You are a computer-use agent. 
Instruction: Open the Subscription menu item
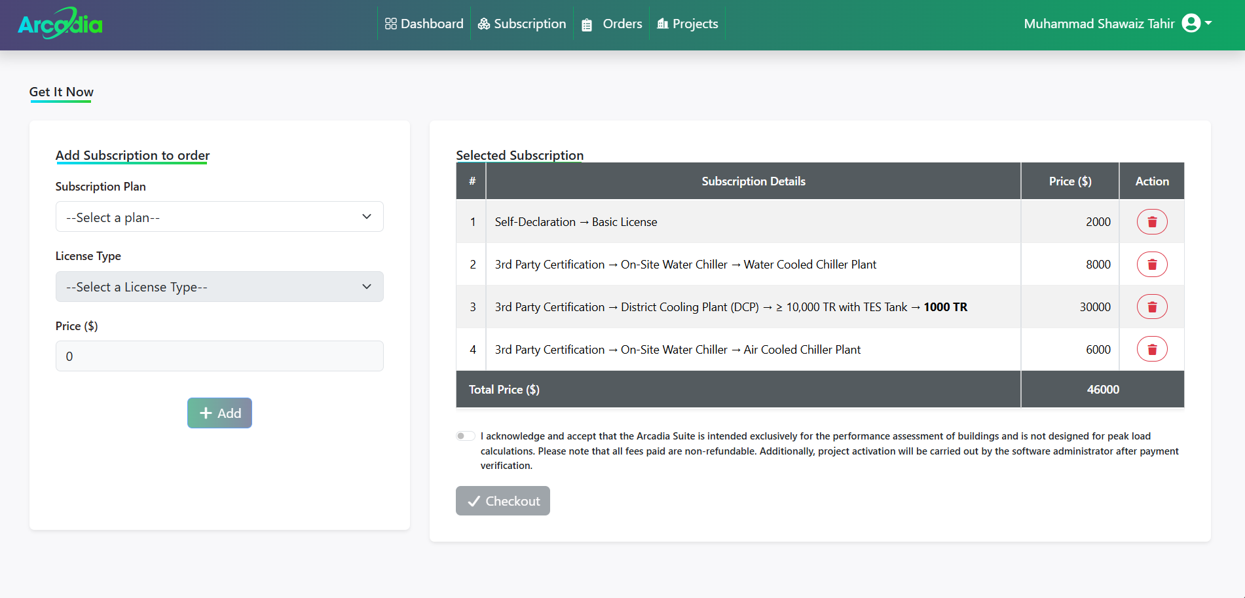click(522, 24)
